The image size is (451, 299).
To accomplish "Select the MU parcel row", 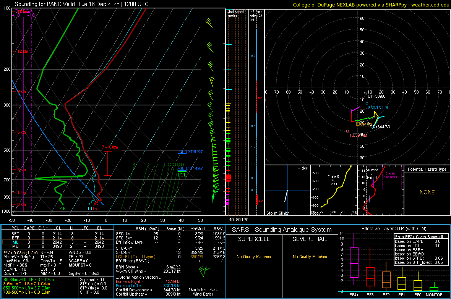I will (x=58, y=246).
